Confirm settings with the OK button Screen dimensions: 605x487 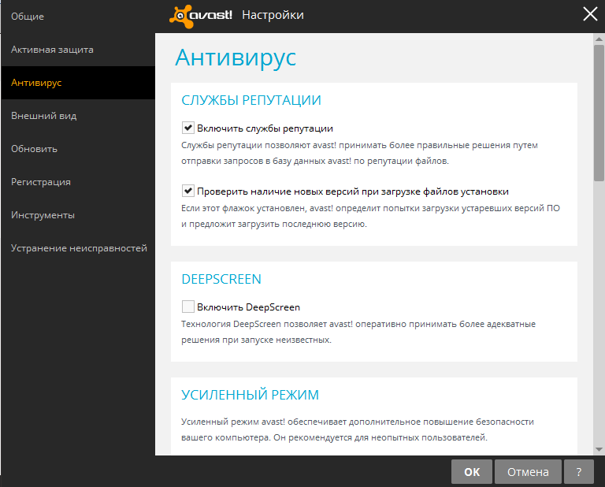coord(472,471)
